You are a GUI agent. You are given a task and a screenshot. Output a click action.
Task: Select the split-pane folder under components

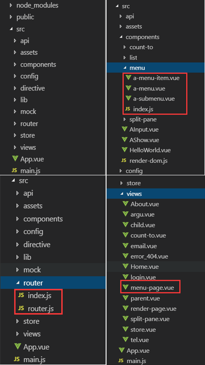(143, 119)
